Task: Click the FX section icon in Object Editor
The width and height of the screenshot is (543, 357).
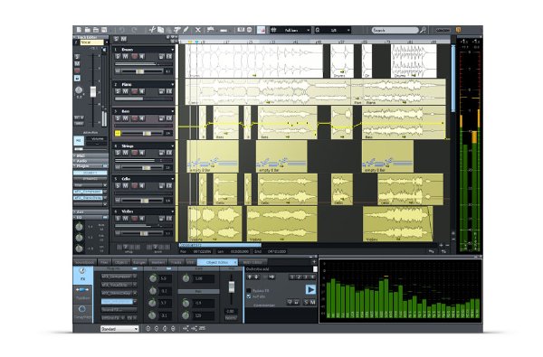Action: click(x=82, y=274)
